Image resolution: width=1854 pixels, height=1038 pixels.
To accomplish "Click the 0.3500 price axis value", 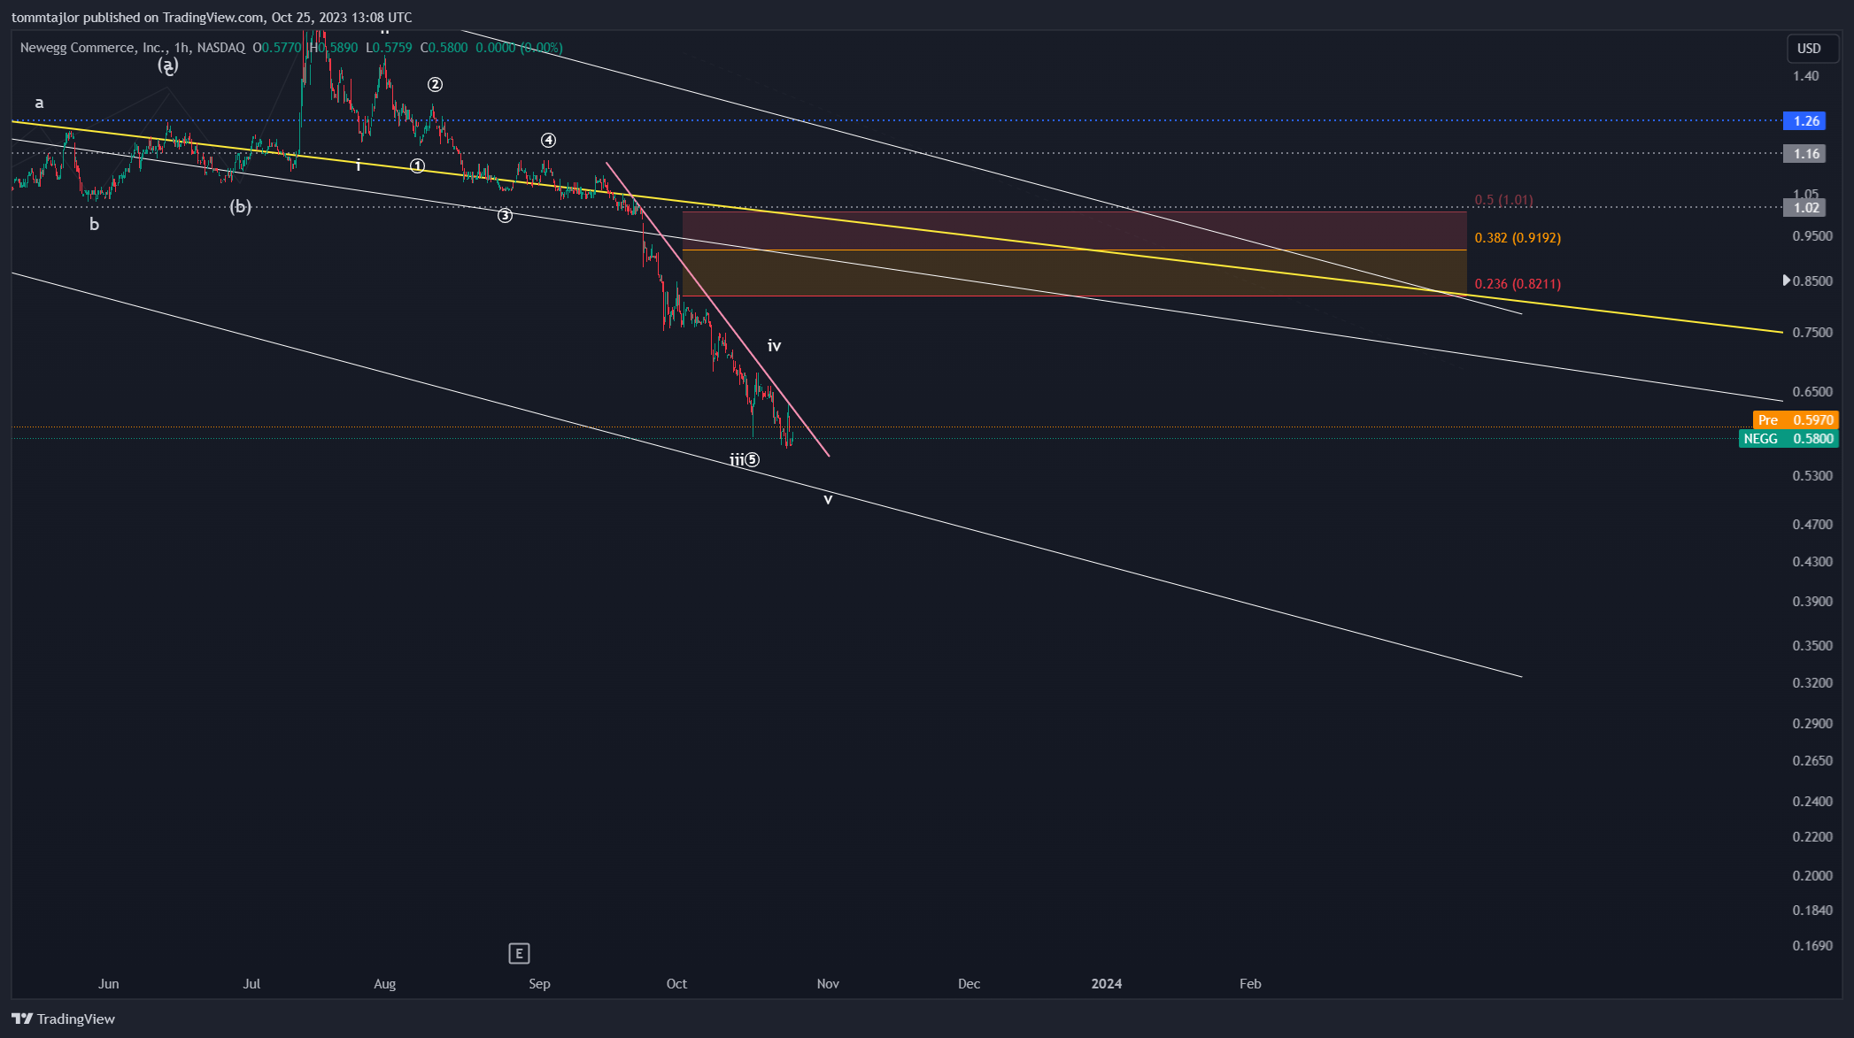I will pos(1812,646).
